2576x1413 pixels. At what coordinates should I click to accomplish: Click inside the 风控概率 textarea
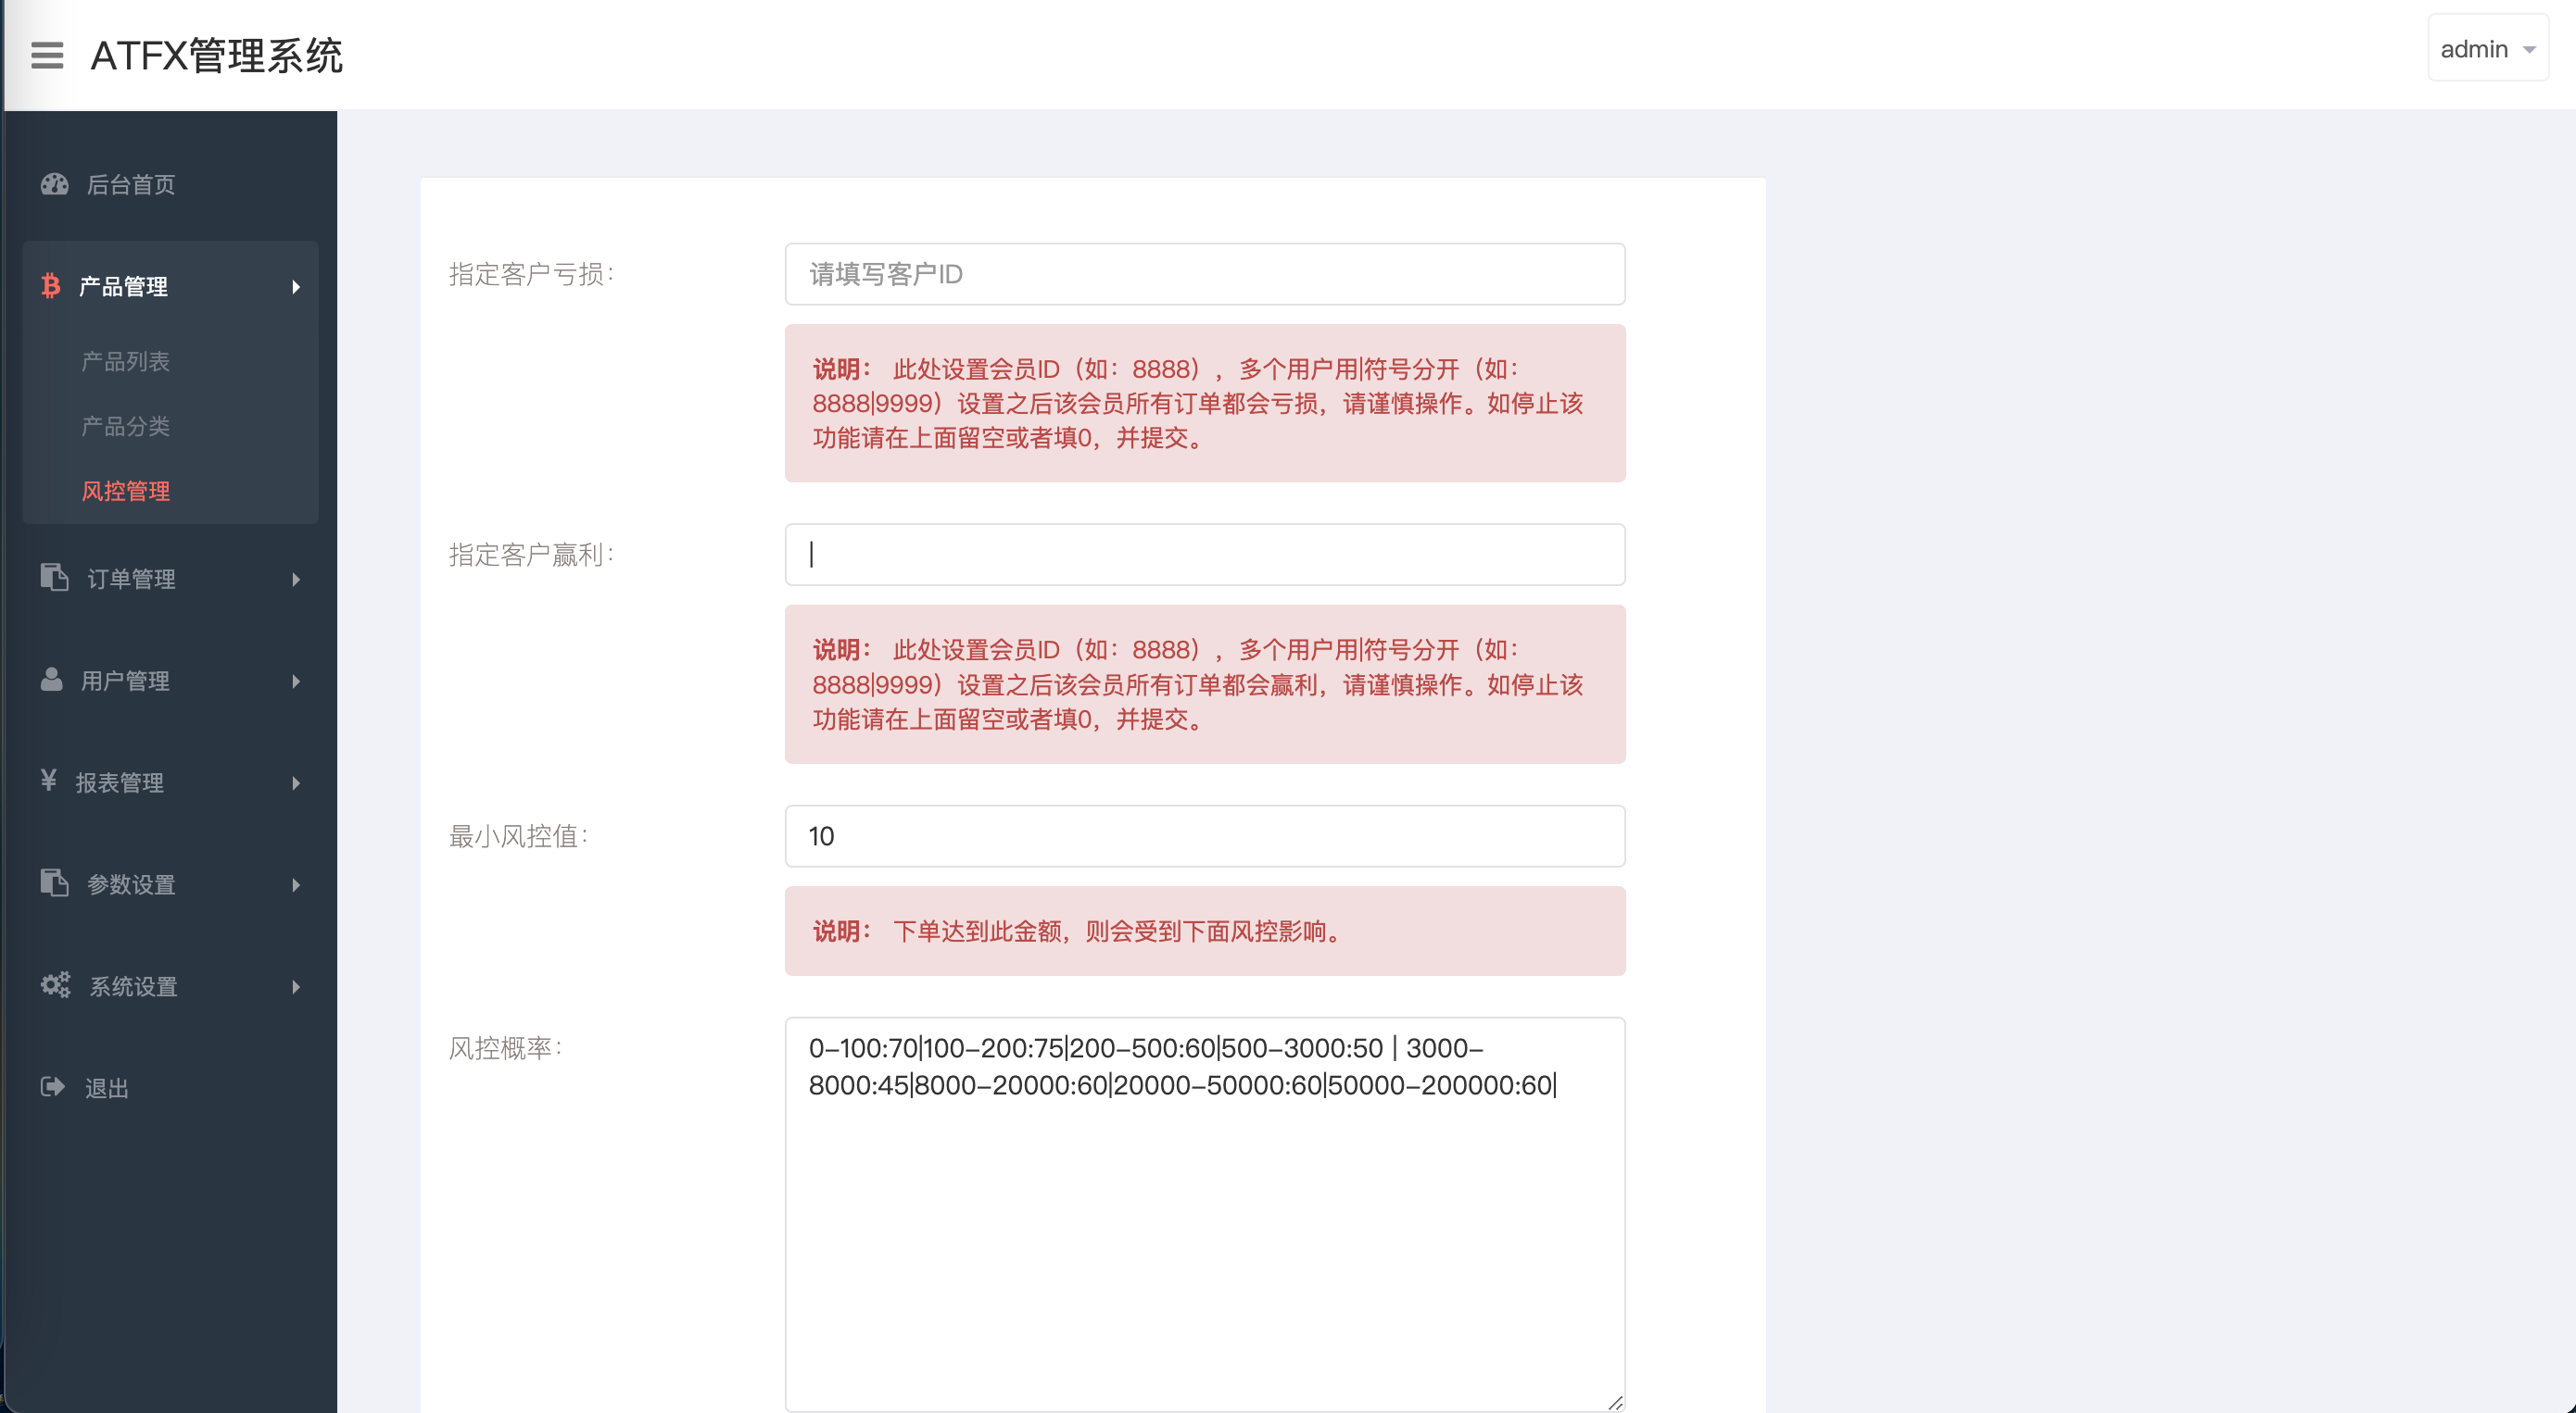click(1204, 1239)
